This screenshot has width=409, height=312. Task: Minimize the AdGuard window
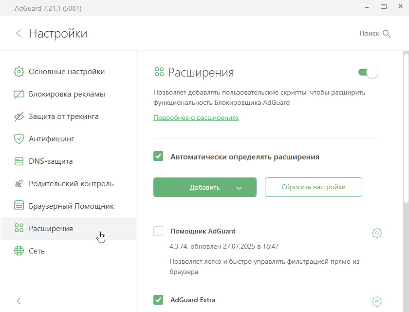[x=367, y=7]
